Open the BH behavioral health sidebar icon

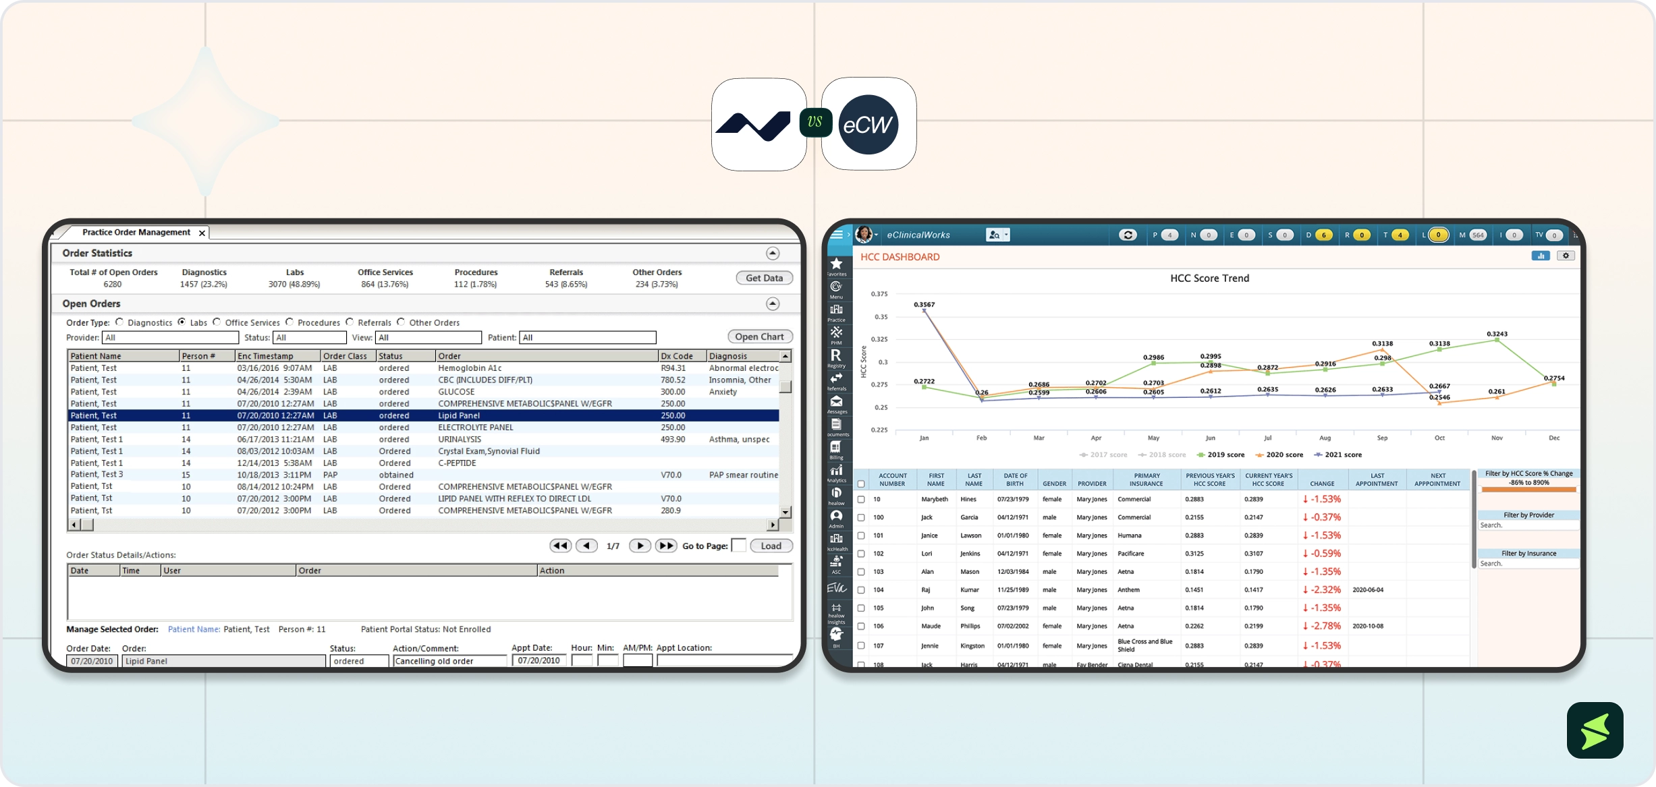coord(837,637)
